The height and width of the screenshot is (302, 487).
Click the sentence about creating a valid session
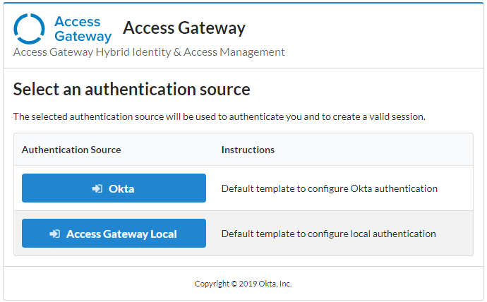pyautogui.click(x=220, y=116)
